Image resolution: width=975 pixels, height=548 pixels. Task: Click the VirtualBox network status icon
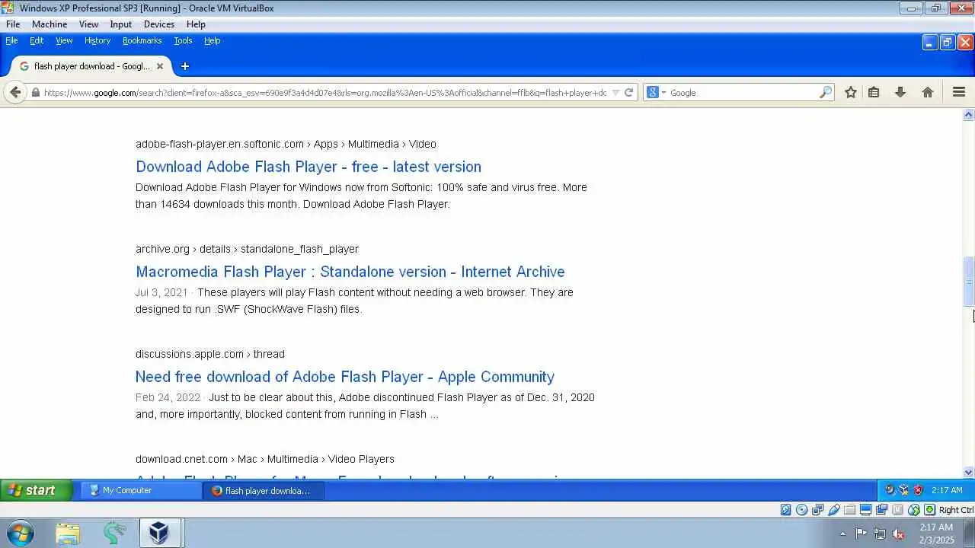coord(817,510)
